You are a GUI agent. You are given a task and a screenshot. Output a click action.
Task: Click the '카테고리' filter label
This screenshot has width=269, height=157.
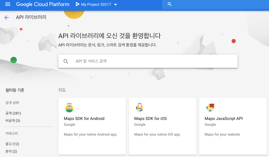click(x=12, y=133)
